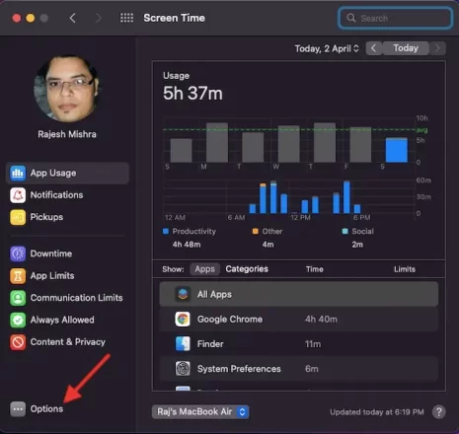The height and width of the screenshot is (434, 459).
Task: Click the Communication Limits label
Action: click(x=76, y=298)
